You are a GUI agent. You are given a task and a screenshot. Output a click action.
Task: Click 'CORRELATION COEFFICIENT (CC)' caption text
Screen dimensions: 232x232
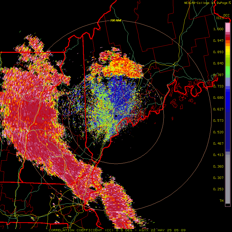coord(81,230)
